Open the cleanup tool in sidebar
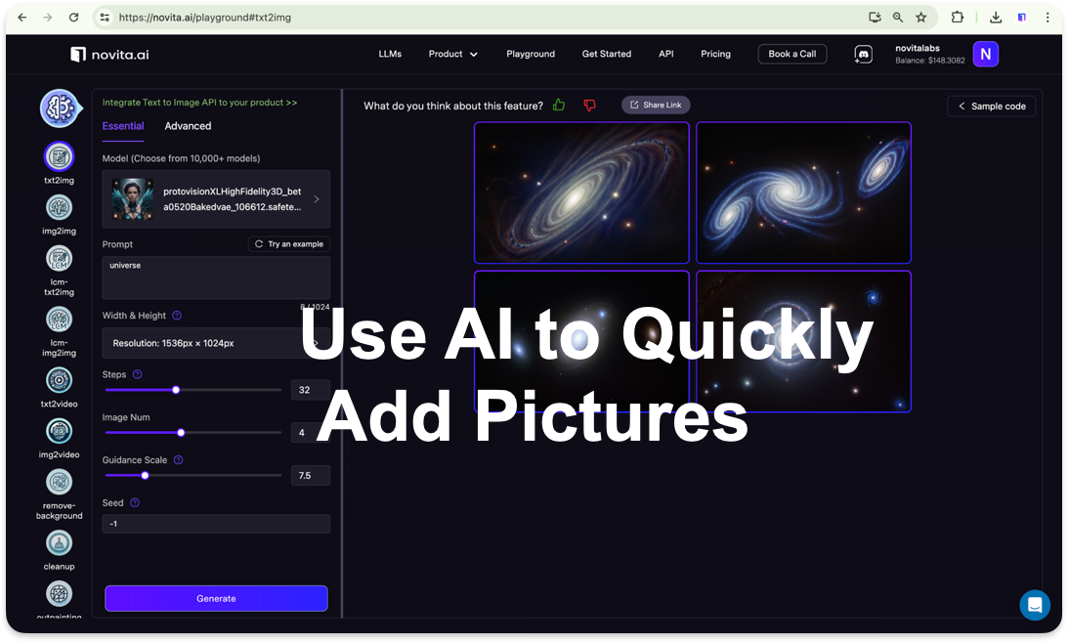The width and height of the screenshot is (1069, 643). [60, 543]
